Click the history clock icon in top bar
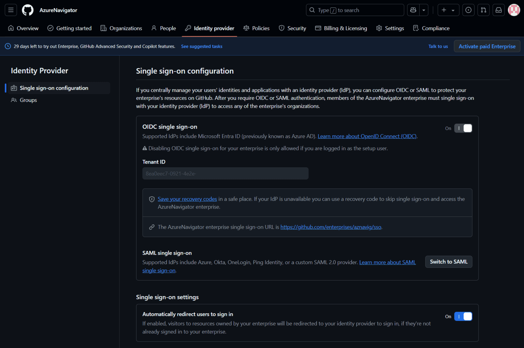 (x=468, y=10)
